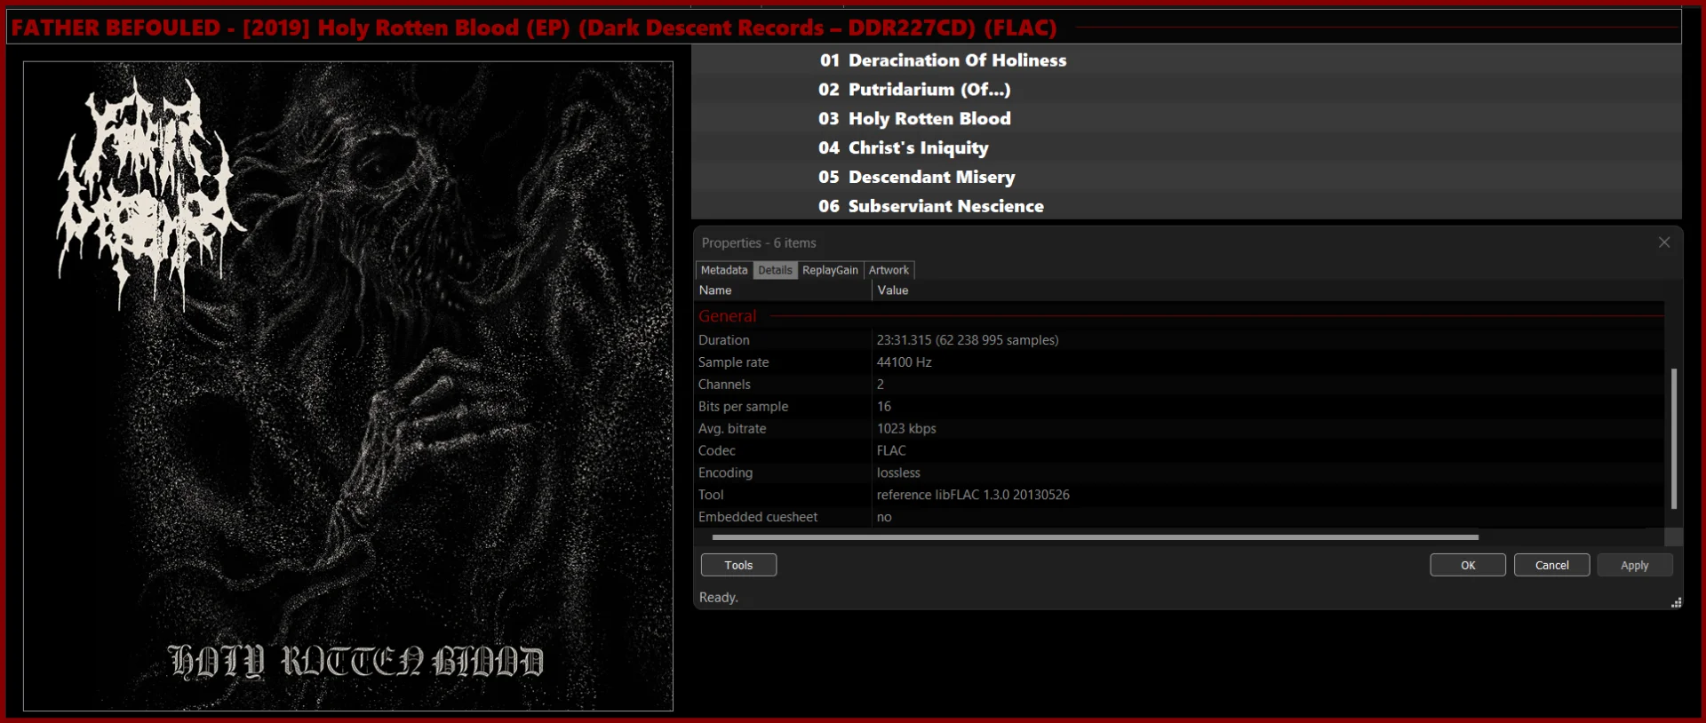This screenshot has width=1706, height=723.
Task: Select track 06 Subserviant Nescience
Action: [x=1186, y=206]
